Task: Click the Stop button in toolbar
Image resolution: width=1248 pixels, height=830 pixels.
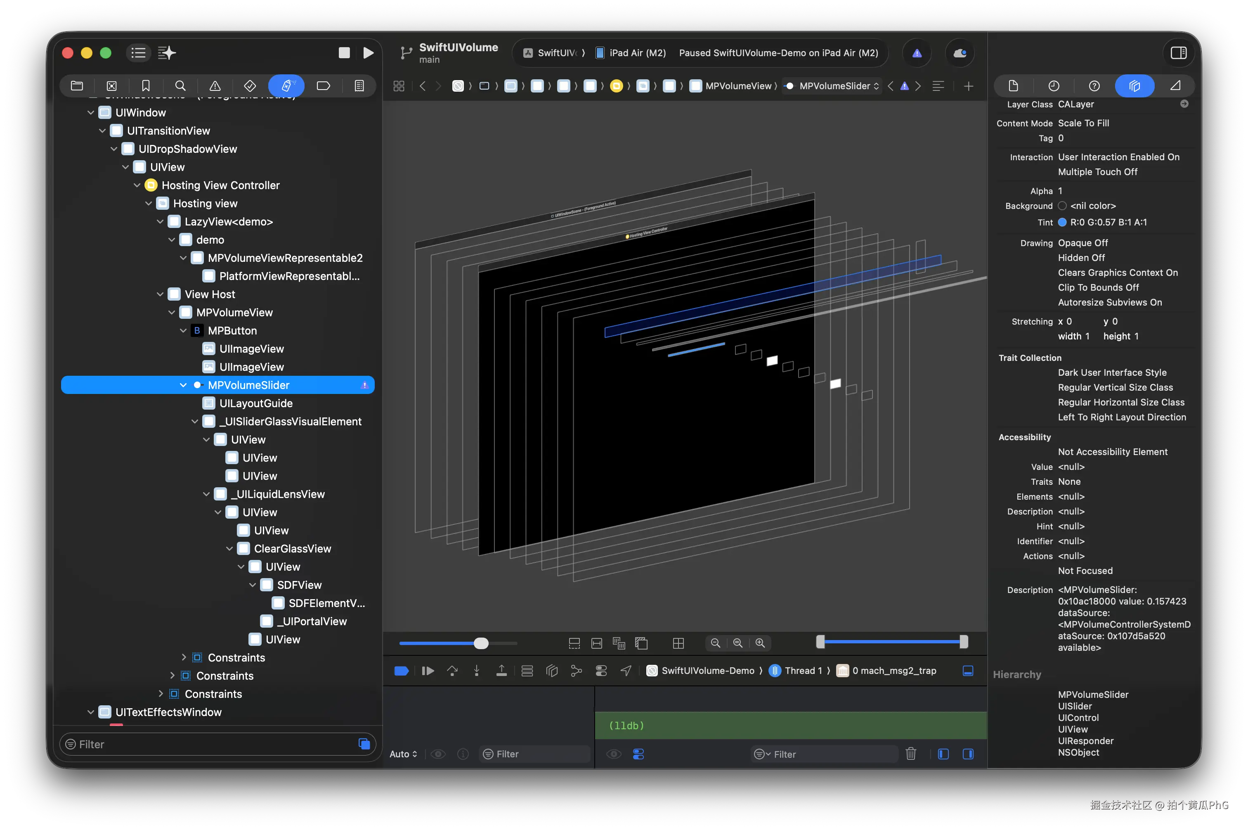Action: click(x=344, y=52)
